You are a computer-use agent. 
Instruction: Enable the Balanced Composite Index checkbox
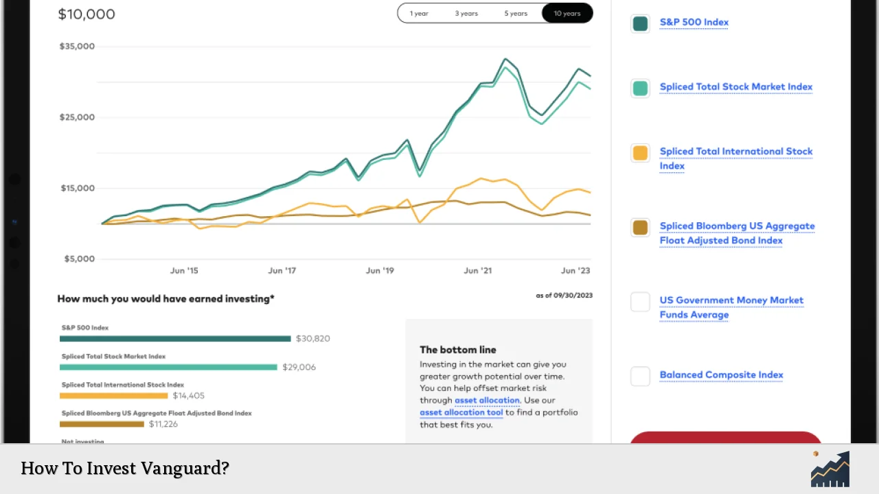(x=640, y=376)
